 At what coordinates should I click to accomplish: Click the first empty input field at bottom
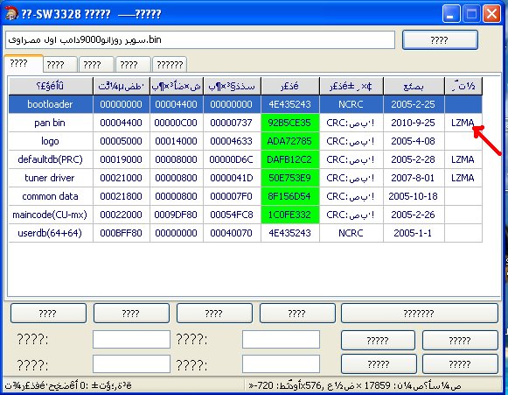tap(131, 339)
